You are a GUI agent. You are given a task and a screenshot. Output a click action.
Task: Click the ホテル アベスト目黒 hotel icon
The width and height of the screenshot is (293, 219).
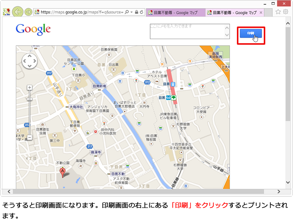point(157,81)
